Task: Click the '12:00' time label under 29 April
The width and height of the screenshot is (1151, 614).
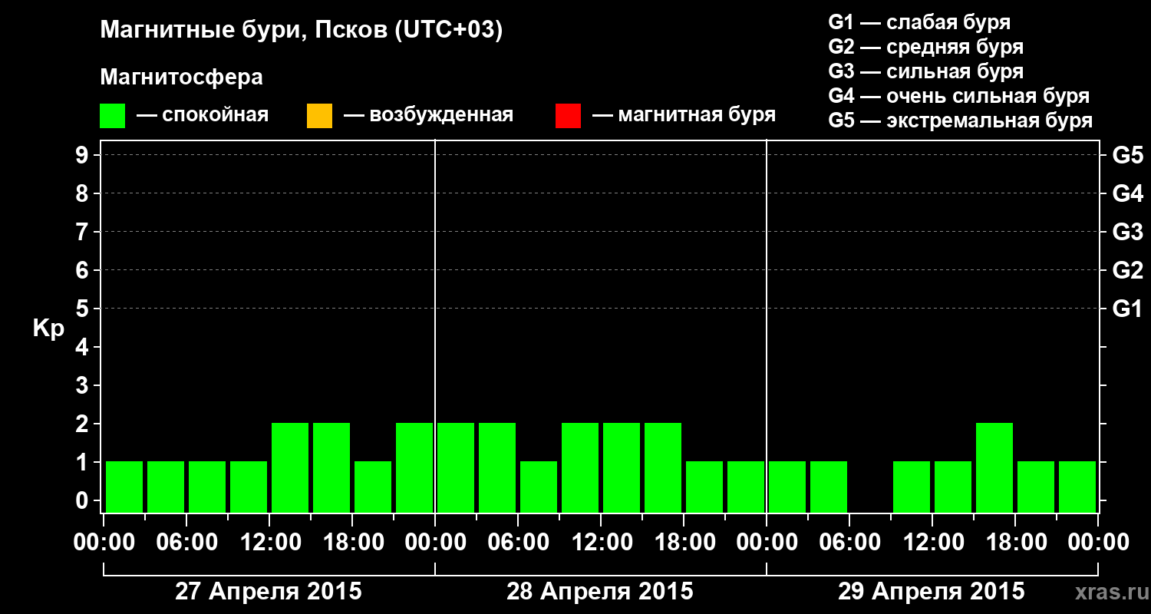Action: pos(933,543)
